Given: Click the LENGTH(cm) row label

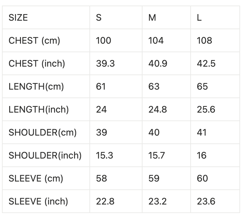Looking at the screenshot, I should click(x=36, y=86).
